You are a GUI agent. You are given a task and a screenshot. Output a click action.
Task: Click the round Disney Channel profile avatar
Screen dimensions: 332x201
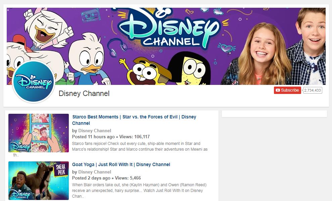[34, 82]
